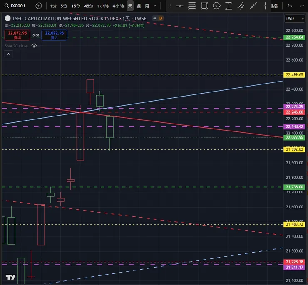Screen dimensions: 308x285
Task: Switch to the 5分 timeframe
Action: 64,6
